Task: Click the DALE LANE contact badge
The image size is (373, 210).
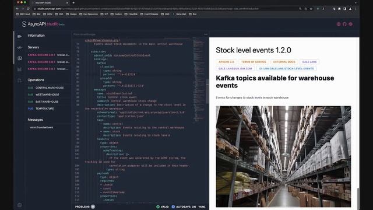Action: (309, 62)
